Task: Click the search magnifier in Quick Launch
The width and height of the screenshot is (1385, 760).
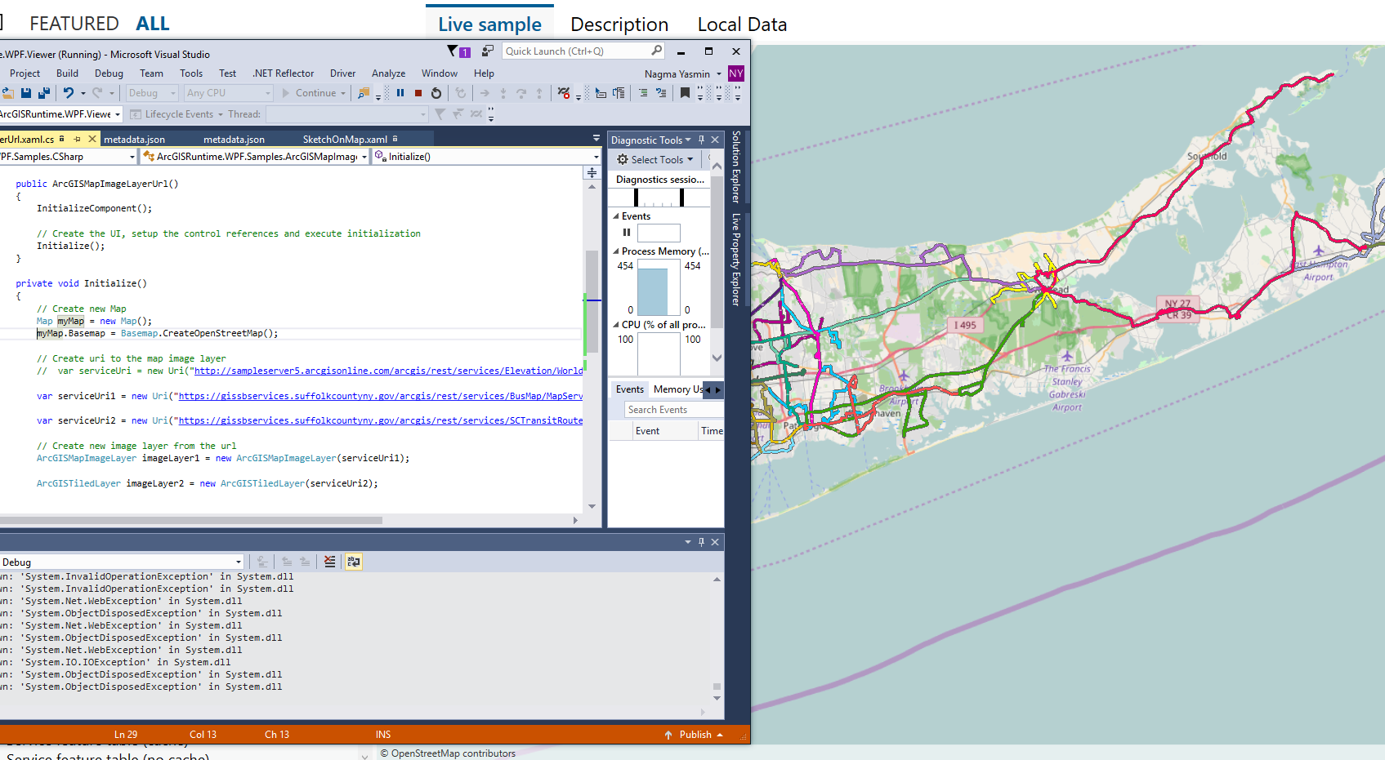Action: point(656,51)
